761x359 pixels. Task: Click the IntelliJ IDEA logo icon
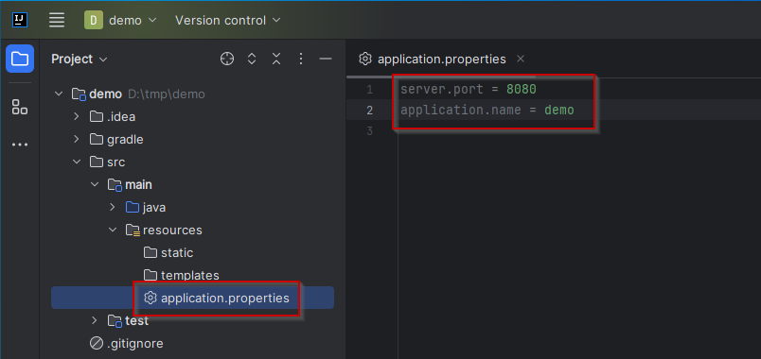pyautogui.click(x=20, y=20)
